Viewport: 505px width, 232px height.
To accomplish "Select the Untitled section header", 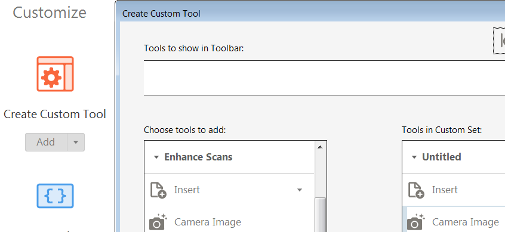I will [x=454, y=157].
